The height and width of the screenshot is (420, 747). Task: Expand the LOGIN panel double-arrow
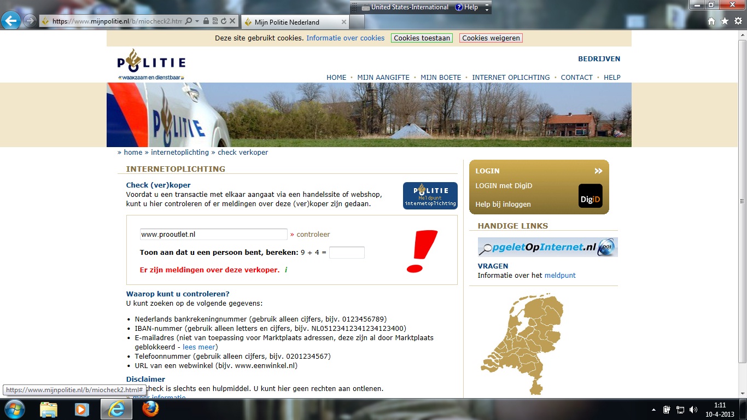point(598,171)
